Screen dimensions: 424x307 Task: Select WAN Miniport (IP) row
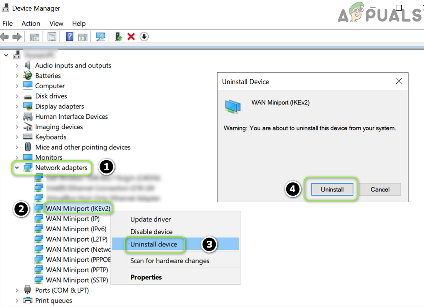click(72, 218)
